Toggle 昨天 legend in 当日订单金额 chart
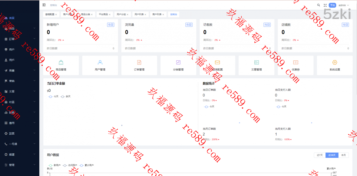 pyautogui.click(x=66, y=96)
